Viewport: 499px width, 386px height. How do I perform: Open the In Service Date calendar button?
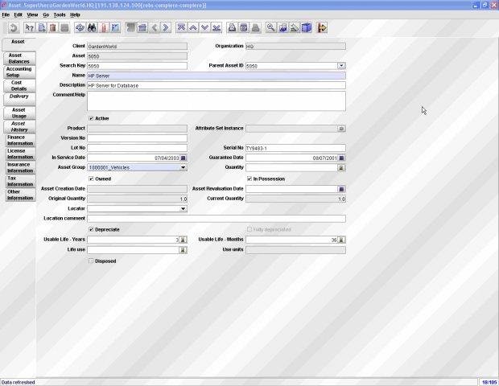point(184,158)
